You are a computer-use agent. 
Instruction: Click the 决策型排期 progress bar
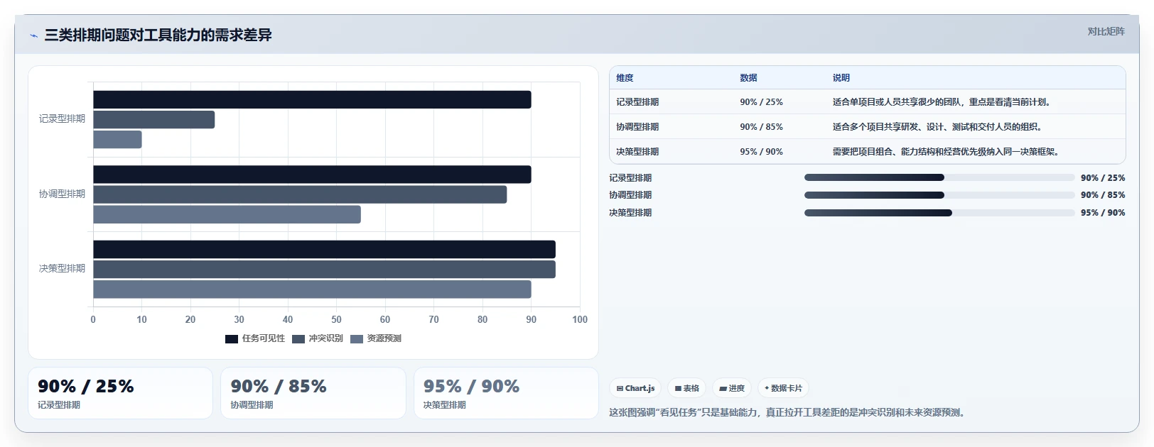939,212
